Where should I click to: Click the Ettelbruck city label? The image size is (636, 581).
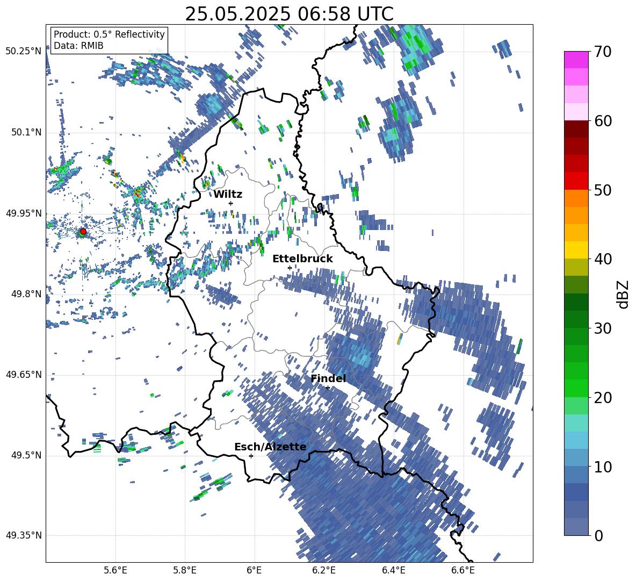[302, 259]
